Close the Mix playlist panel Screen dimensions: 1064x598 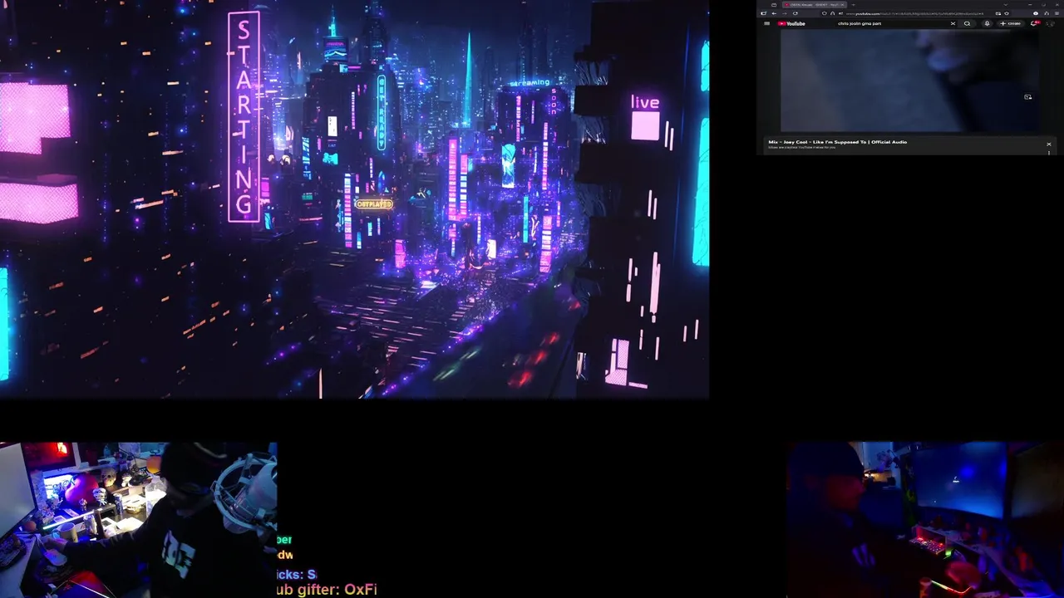[1049, 145]
